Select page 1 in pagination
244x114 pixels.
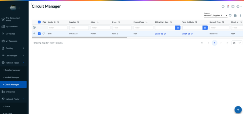215,43
